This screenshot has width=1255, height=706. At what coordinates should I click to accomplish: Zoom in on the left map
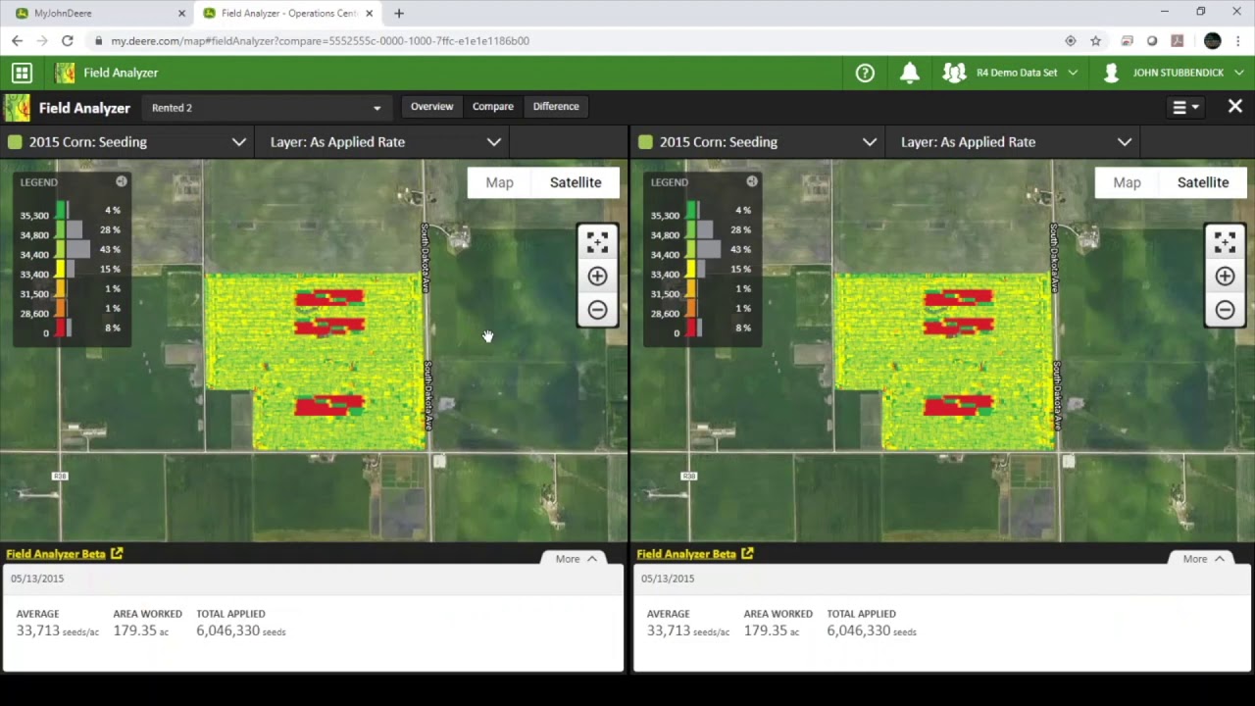click(597, 277)
